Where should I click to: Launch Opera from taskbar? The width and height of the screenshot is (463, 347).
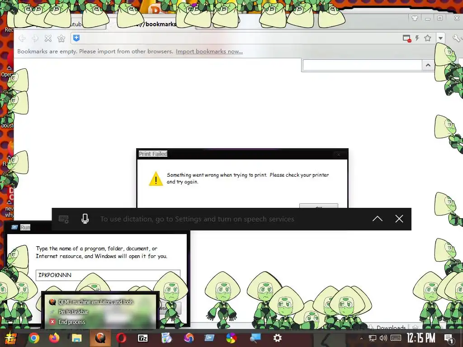[x=121, y=338]
